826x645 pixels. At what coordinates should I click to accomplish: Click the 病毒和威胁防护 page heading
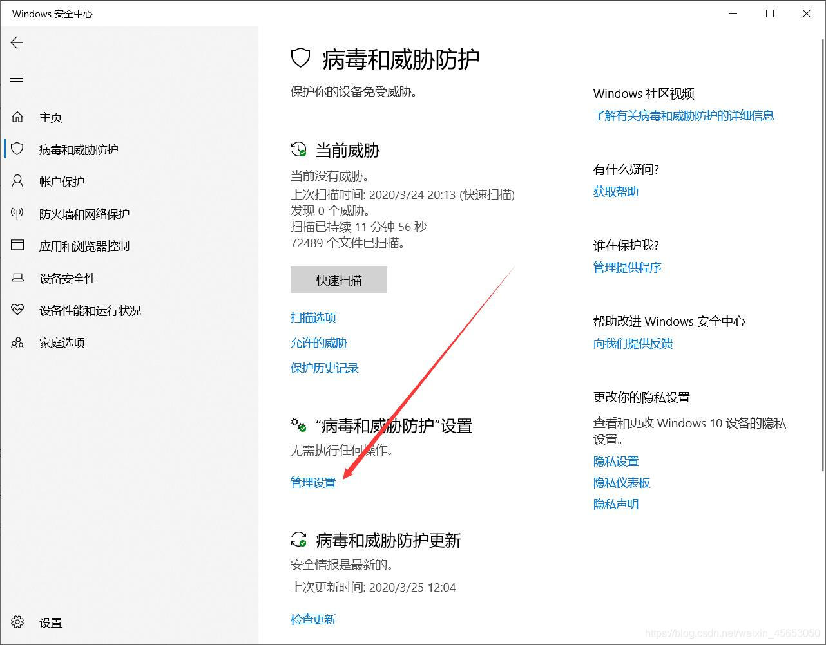(x=401, y=59)
